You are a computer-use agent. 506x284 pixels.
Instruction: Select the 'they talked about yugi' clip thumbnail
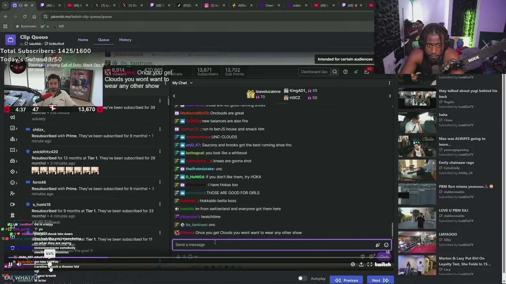tap(417, 98)
